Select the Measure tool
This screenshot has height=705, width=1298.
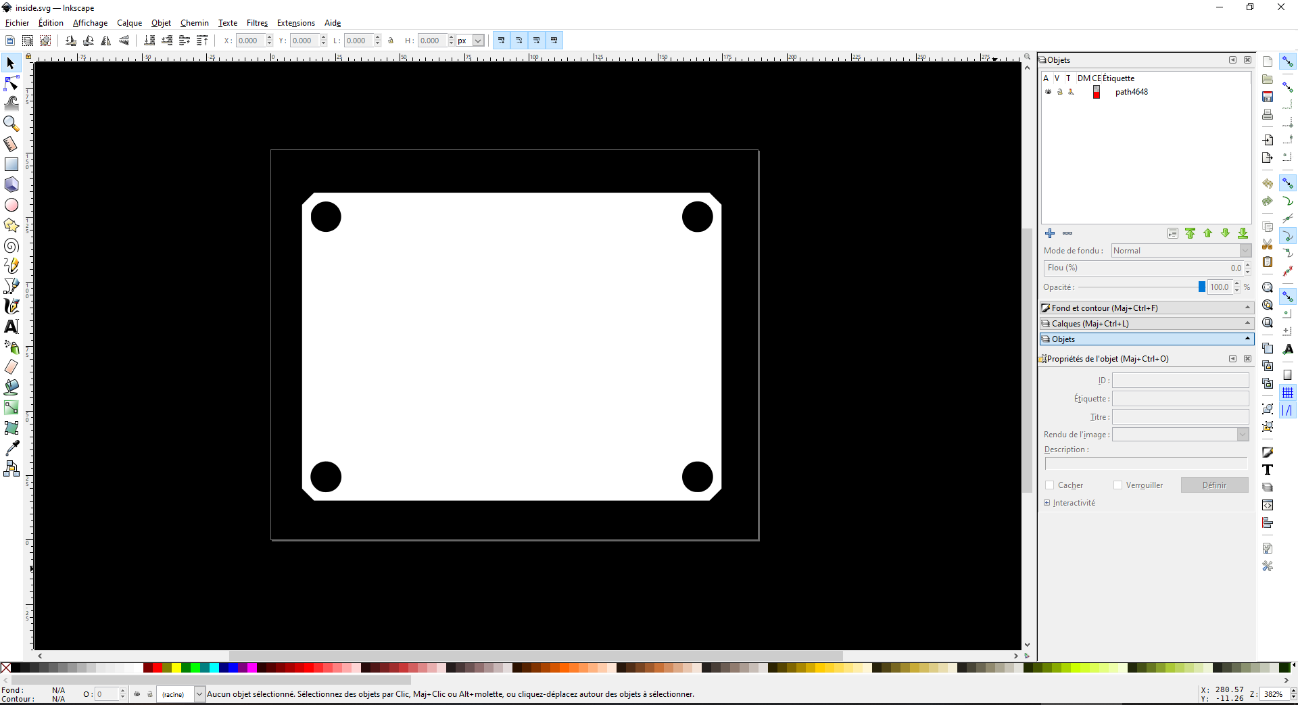[x=11, y=144]
